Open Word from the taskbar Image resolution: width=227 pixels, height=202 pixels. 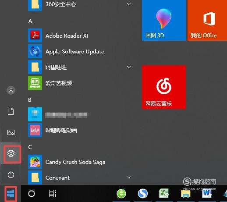[207, 193]
